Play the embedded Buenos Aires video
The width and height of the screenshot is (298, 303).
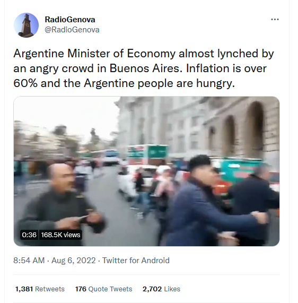pyautogui.click(x=146, y=171)
